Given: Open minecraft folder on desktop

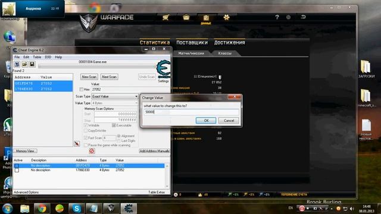Looking at the screenshot, I should coord(366,98).
